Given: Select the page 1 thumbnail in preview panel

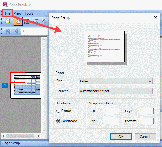Looking at the screenshot, I should click(26, 85).
